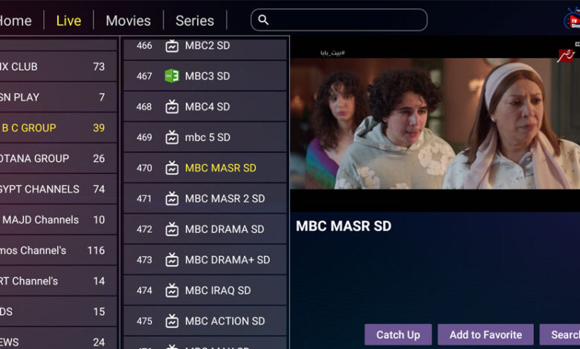This screenshot has width=580, height=349.
Task: Select channel 471 MBC MASR 2 SD
Action: 205,199
